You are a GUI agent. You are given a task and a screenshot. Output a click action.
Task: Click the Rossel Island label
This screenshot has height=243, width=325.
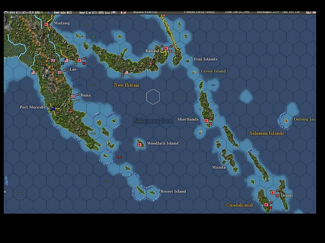(173, 192)
